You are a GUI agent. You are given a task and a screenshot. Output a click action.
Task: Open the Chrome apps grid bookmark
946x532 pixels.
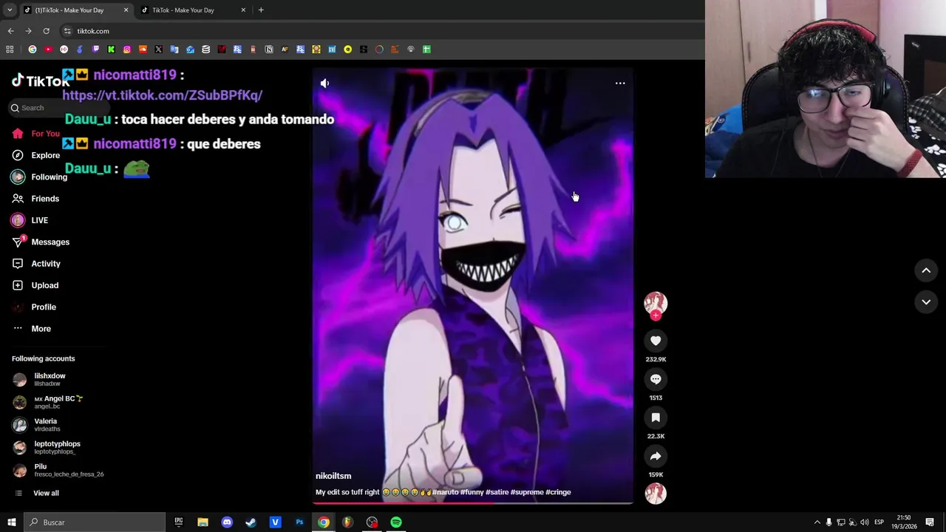(x=10, y=50)
